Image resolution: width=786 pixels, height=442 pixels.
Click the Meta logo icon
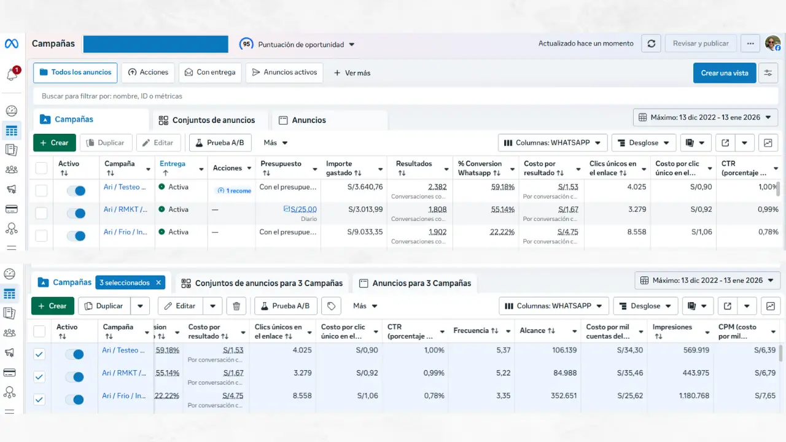[12, 44]
